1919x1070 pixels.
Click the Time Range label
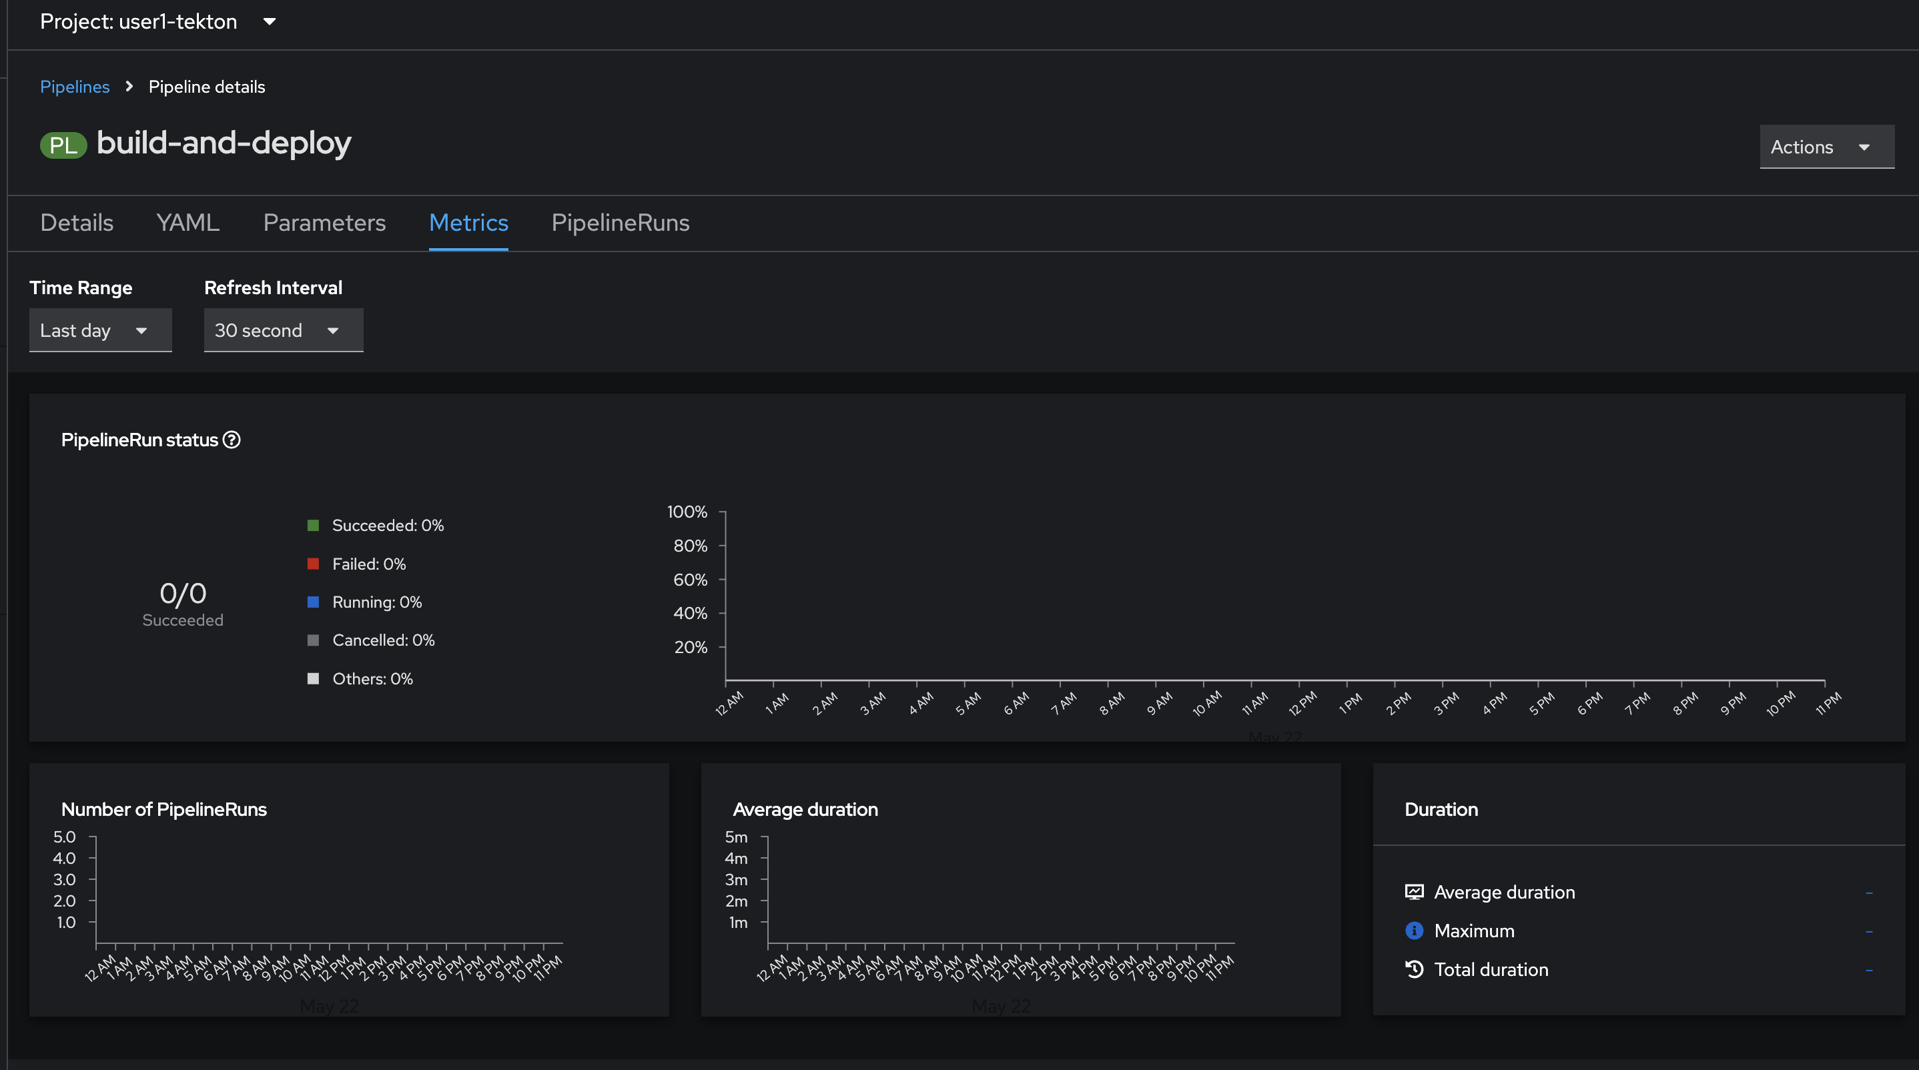pyautogui.click(x=81, y=288)
